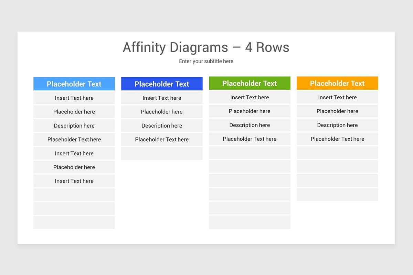The height and width of the screenshot is (275, 413).
Task: Select the dark blue "Placeholder Text" header
Action: (x=162, y=84)
